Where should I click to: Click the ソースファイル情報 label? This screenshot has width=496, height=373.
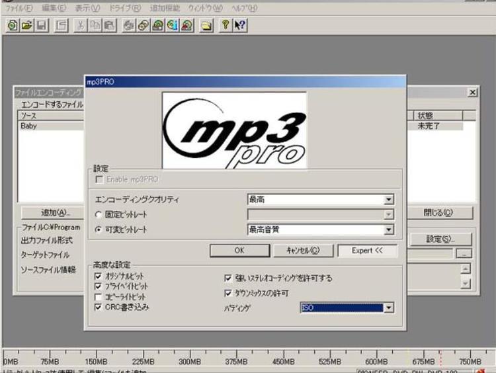[x=48, y=270]
